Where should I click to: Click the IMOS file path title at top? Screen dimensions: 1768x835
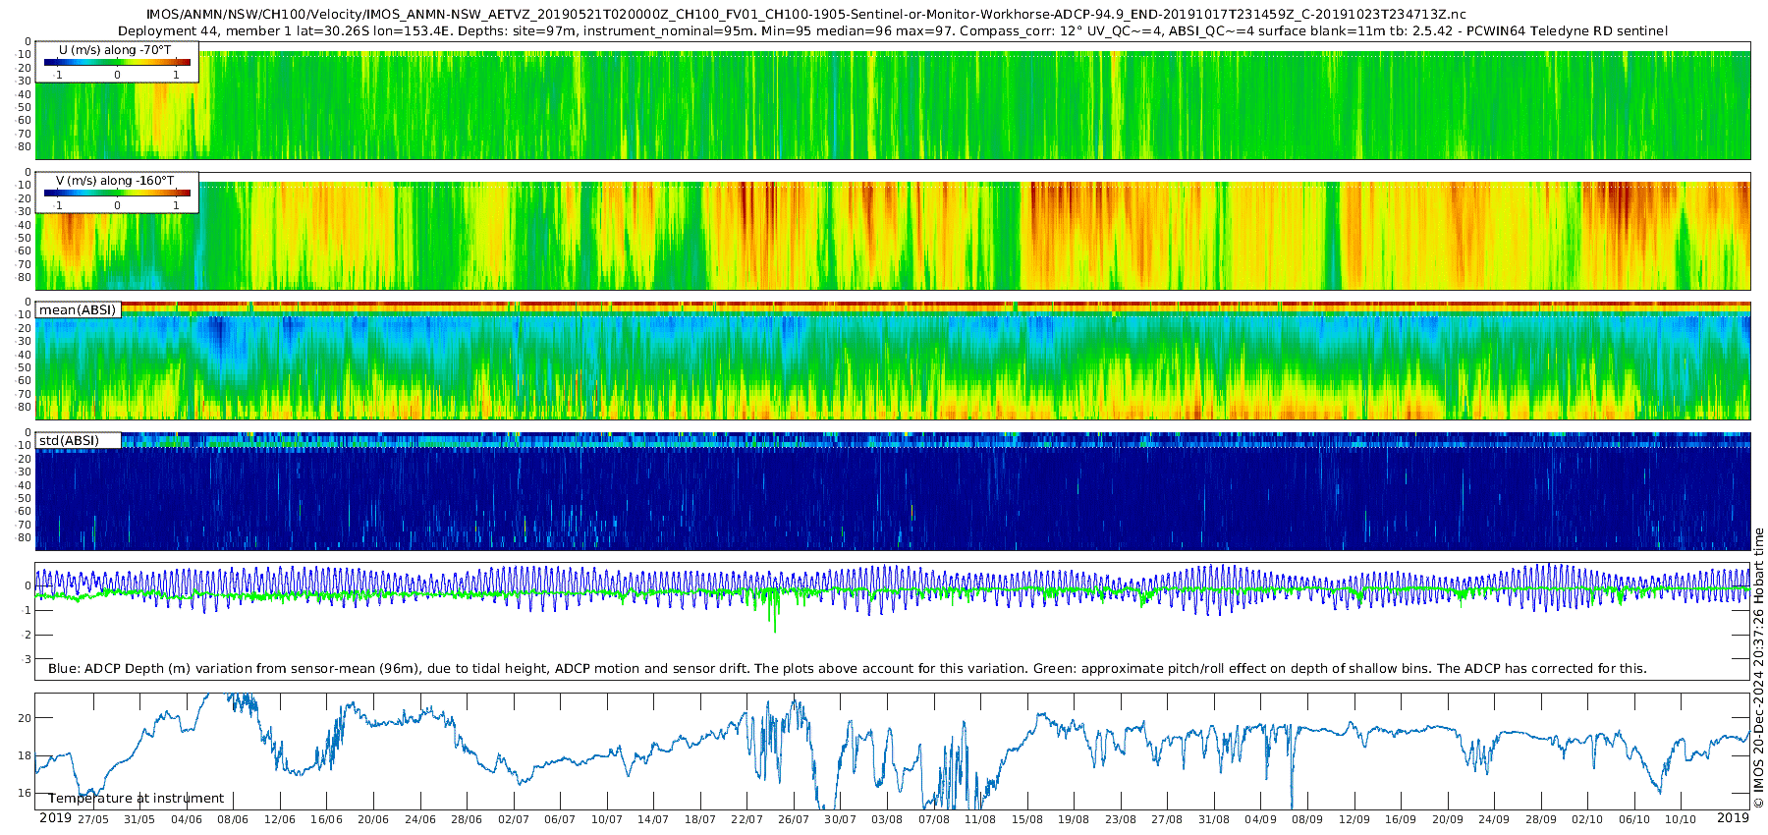pos(805,14)
